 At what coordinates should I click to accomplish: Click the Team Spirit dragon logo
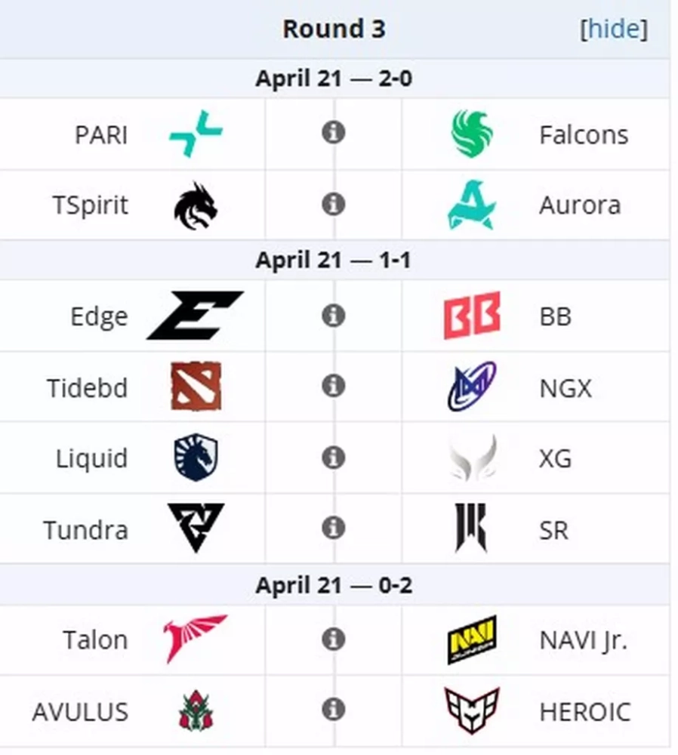pos(196,205)
